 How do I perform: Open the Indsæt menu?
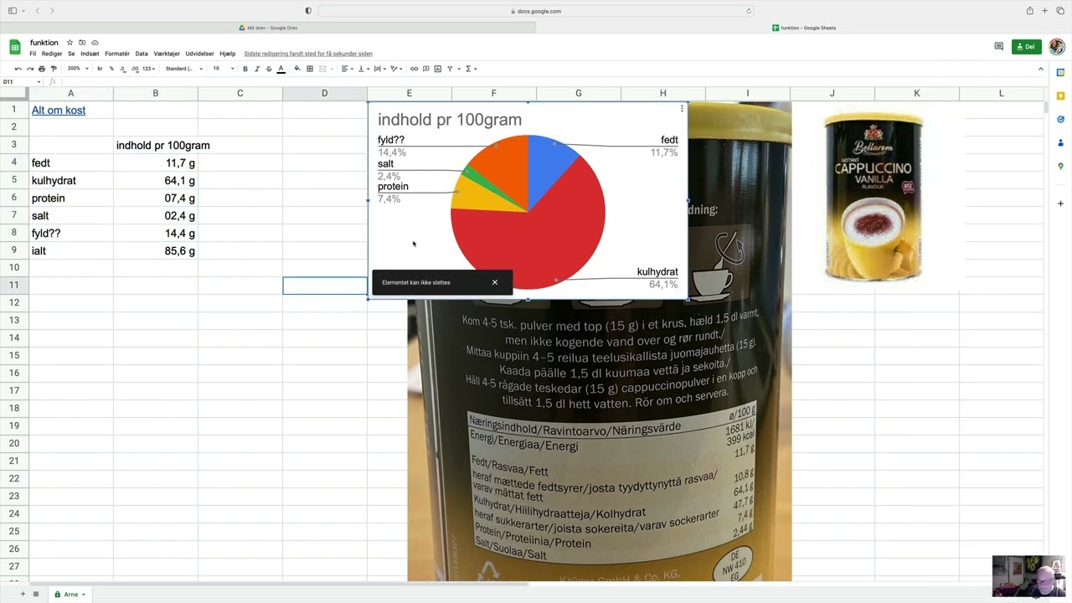(90, 54)
